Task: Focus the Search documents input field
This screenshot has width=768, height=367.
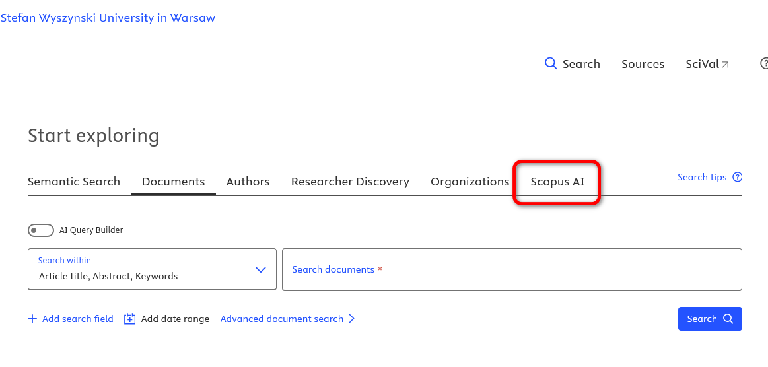Action: pyautogui.click(x=512, y=269)
